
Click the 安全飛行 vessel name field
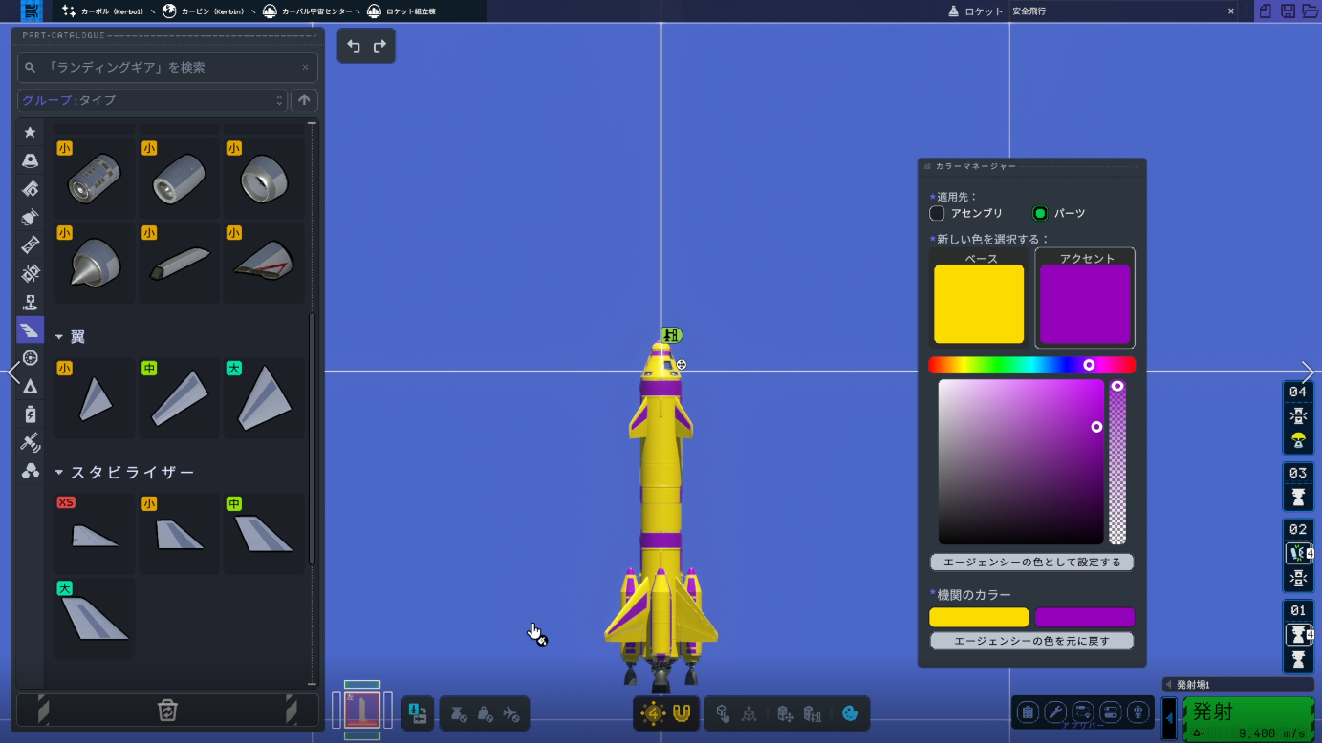[1123, 11]
